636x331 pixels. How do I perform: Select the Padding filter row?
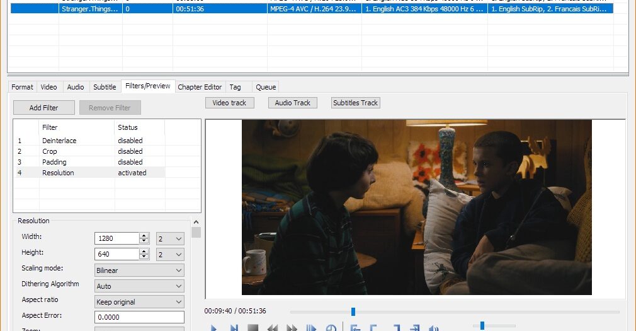tap(89, 162)
